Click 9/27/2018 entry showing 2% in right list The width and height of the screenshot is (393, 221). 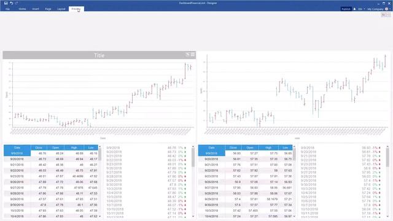click(341, 173)
